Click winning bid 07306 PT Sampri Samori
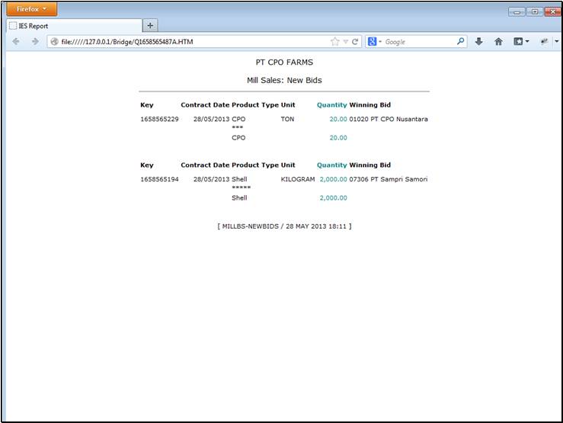The image size is (563, 423). click(x=389, y=179)
